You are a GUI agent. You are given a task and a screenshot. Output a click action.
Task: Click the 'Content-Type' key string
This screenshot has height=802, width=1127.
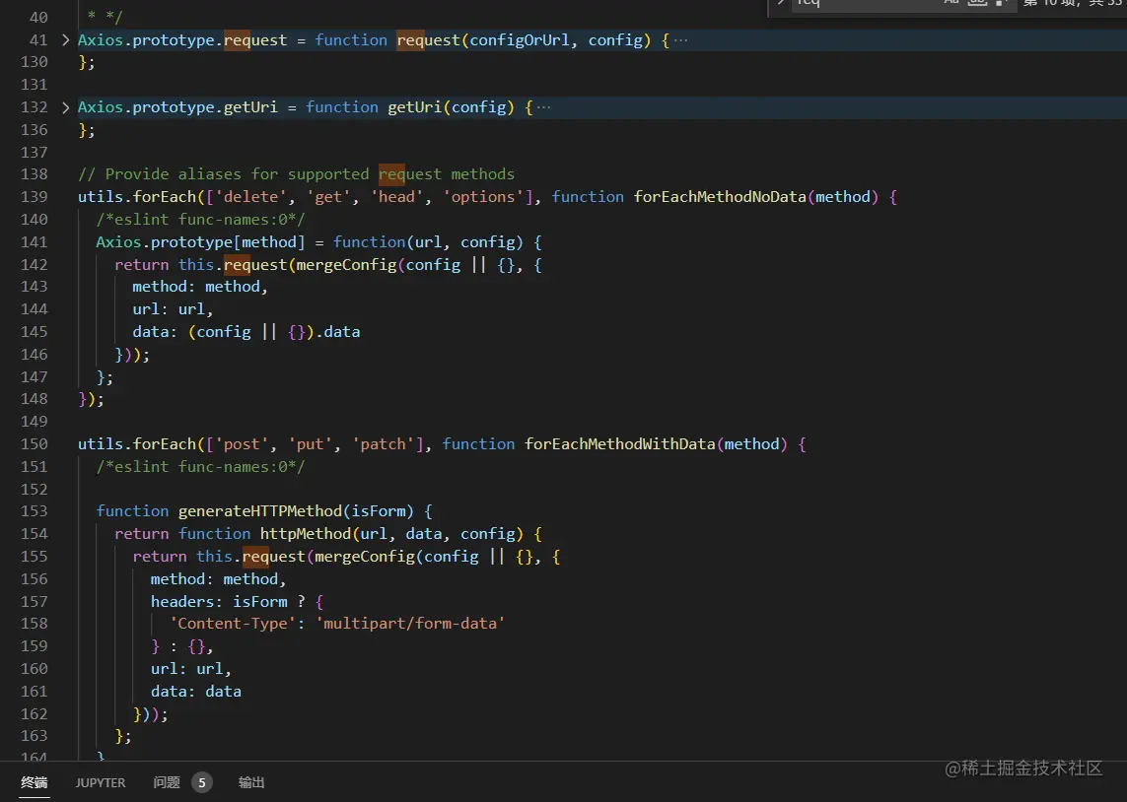233,624
